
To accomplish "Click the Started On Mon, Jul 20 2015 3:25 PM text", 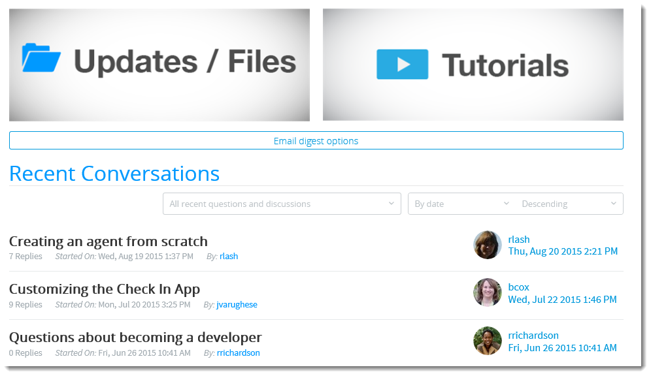I will pyautogui.click(x=123, y=305).
